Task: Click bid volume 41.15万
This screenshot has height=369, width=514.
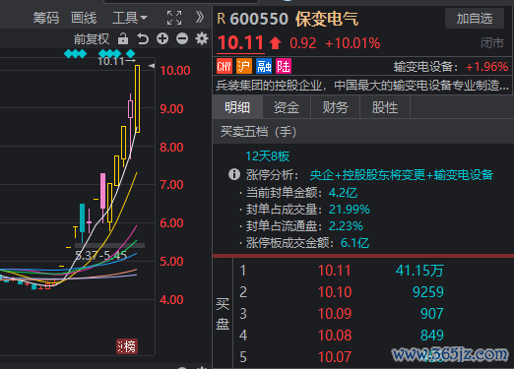Action: click(x=419, y=271)
